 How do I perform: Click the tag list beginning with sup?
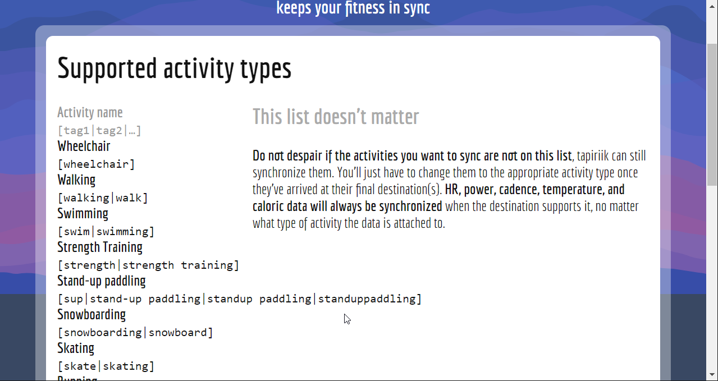[x=240, y=299]
